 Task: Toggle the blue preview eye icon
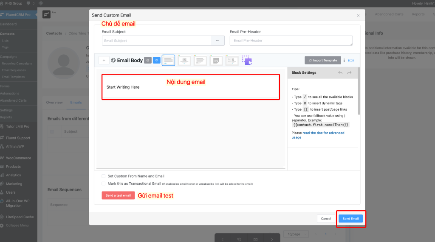point(156,61)
